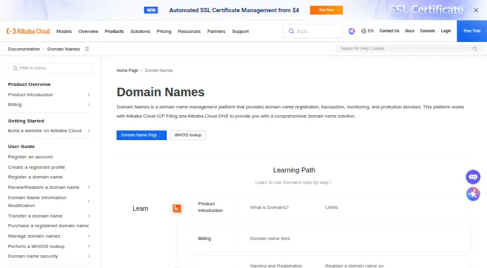Click the ECS search input field
Image resolution: width=487 pixels, height=268 pixels.
pyautogui.click(x=313, y=31)
